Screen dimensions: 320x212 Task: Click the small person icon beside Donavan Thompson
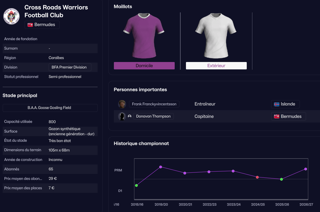pos(130,116)
